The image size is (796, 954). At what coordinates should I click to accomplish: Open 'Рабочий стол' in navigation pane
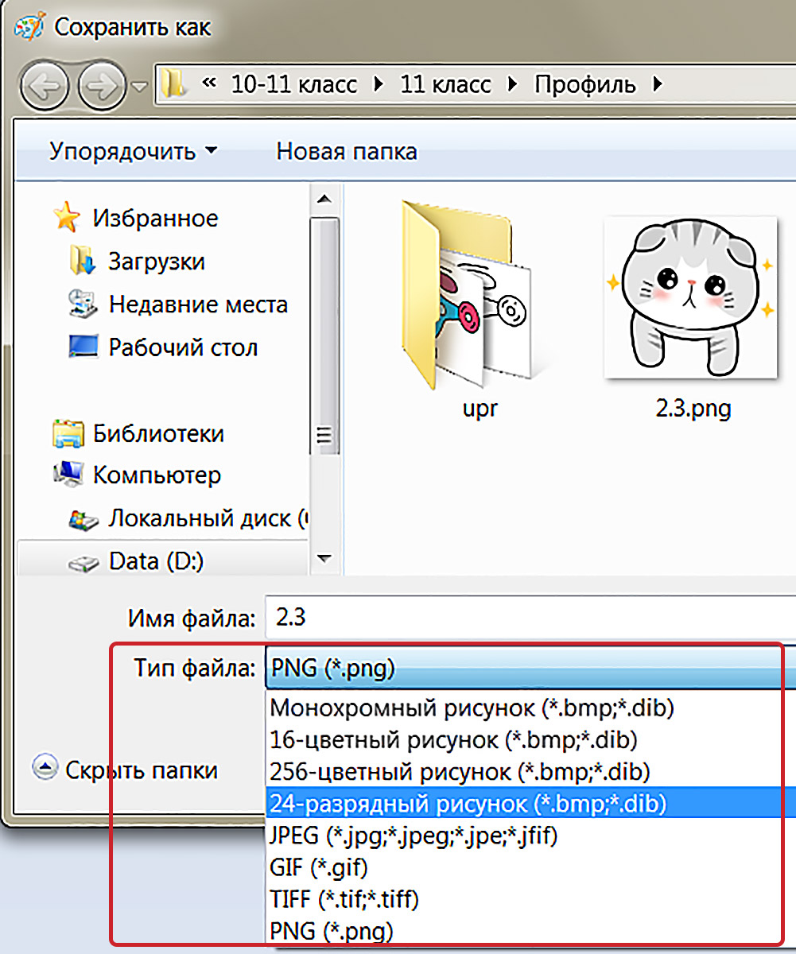point(183,347)
